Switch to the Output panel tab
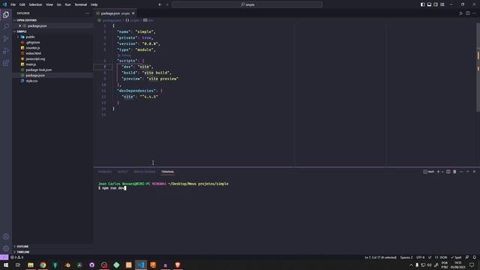Viewport: 480px width, 270px height. [122, 172]
